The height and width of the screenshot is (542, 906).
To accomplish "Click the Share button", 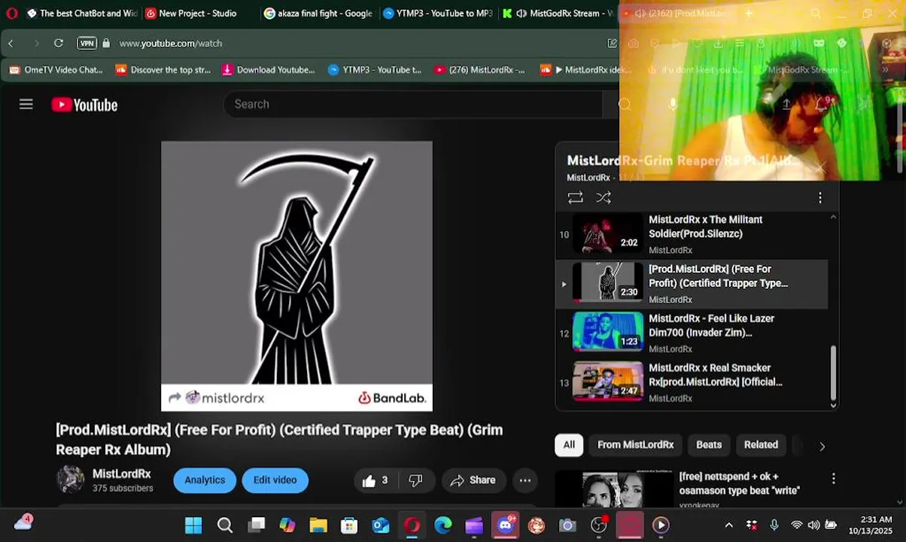I will click(x=473, y=480).
